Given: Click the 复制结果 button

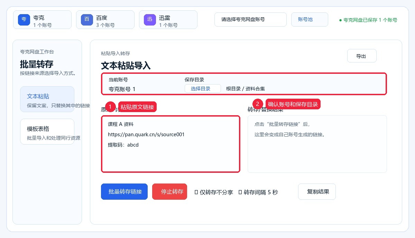Looking at the screenshot, I should (317, 192).
